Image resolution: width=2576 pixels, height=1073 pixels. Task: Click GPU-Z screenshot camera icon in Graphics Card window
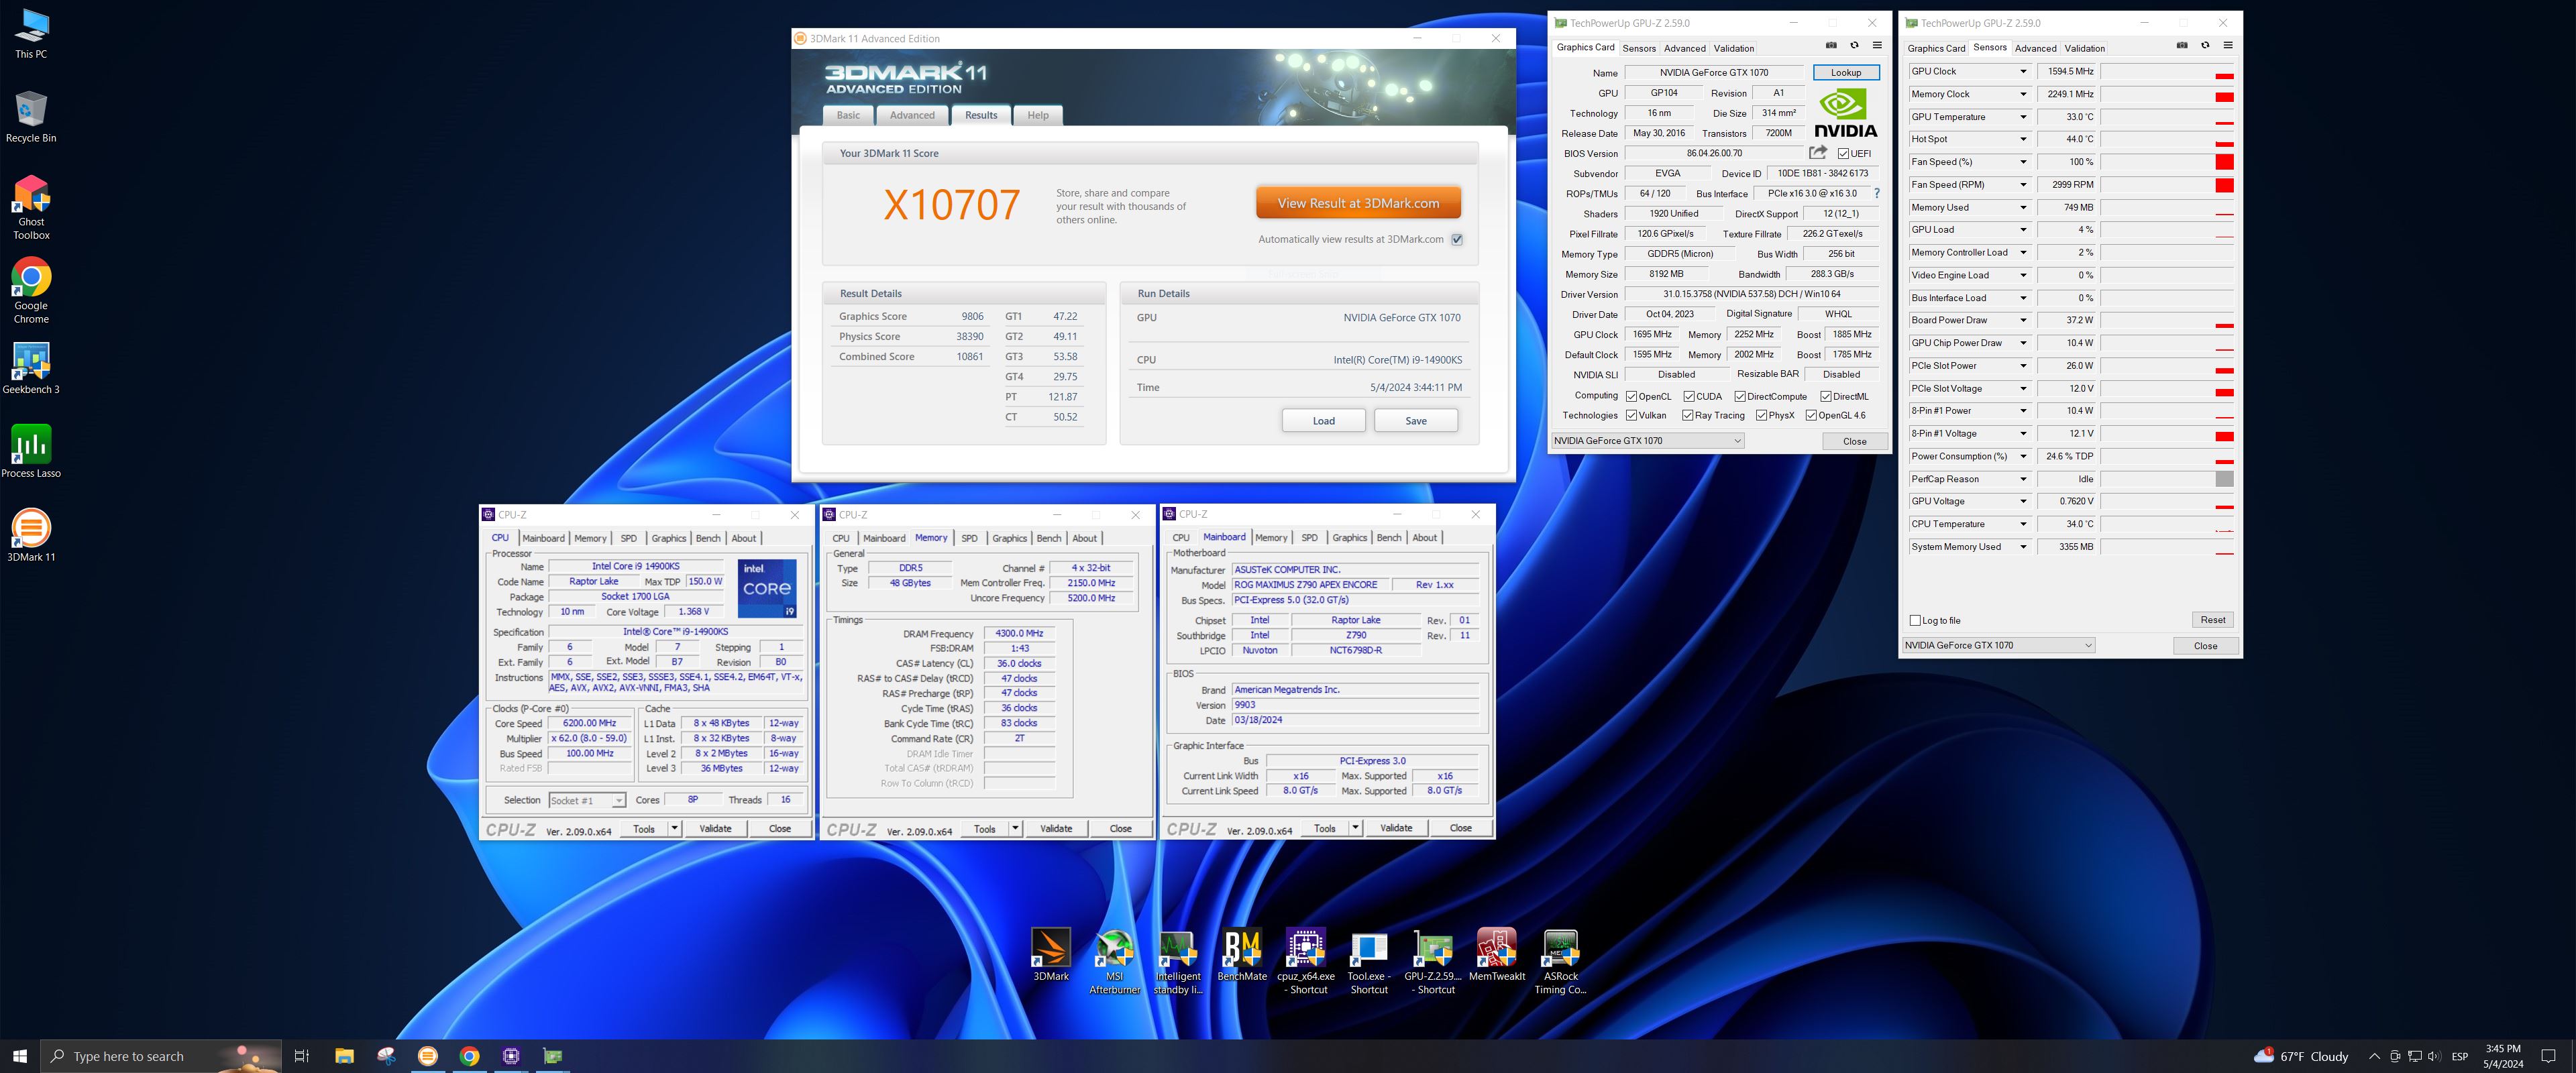pos(1831,45)
